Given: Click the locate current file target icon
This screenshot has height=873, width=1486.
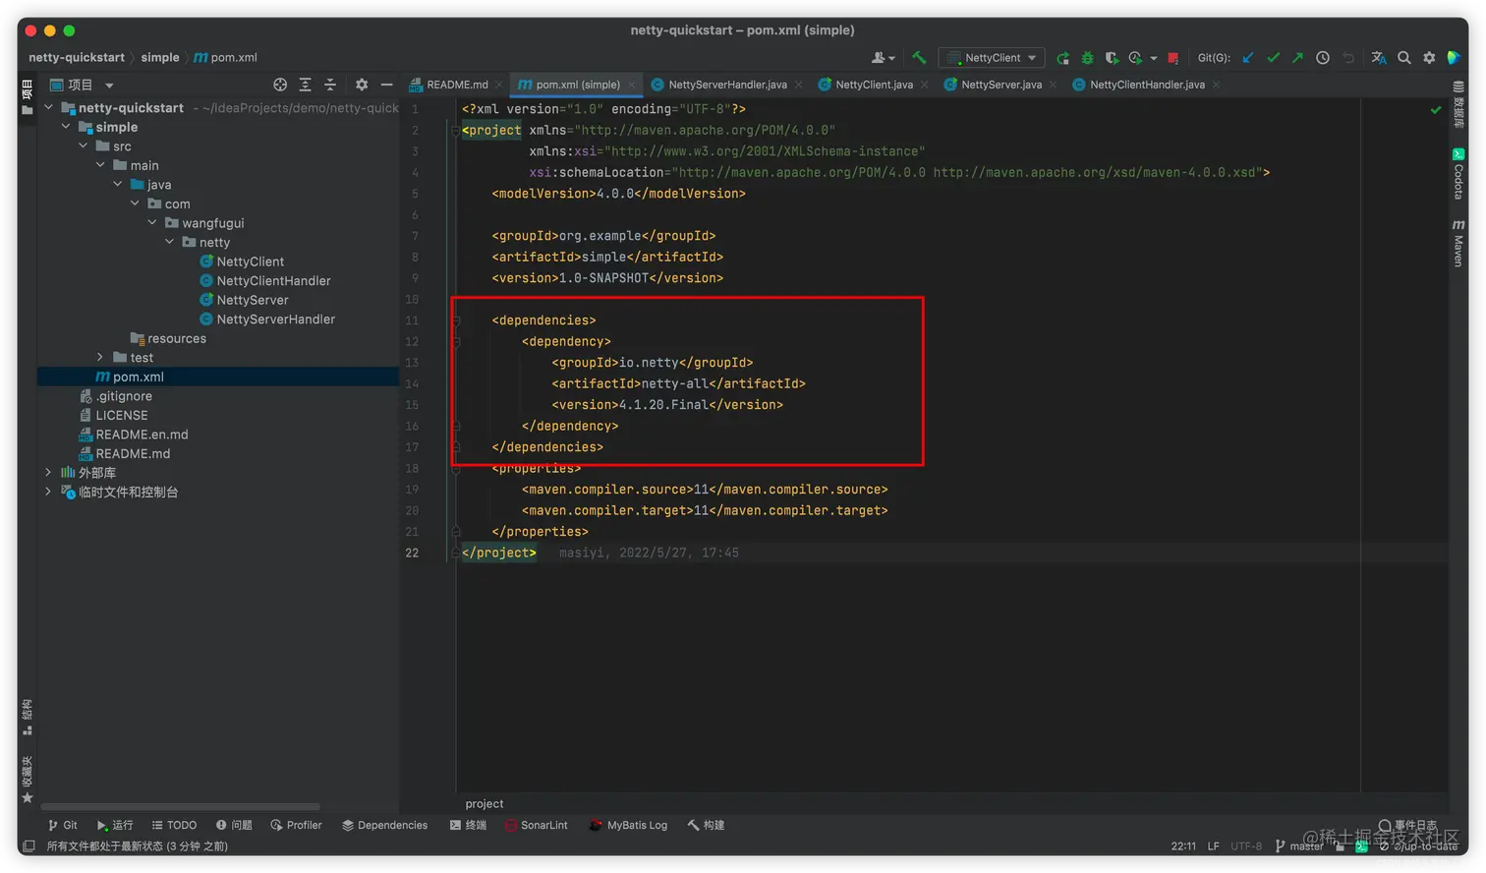Looking at the screenshot, I should point(280,85).
